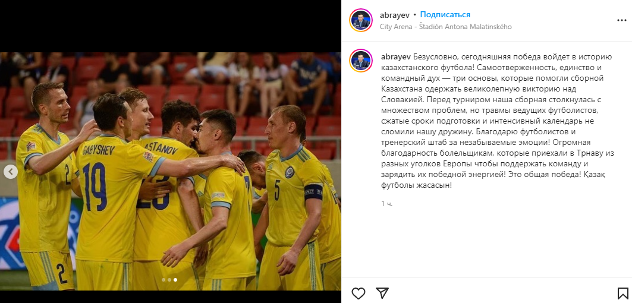The height and width of the screenshot is (303, 632).
Task: Share the post via the paper plane icon
Action: [x=382, y=292]
